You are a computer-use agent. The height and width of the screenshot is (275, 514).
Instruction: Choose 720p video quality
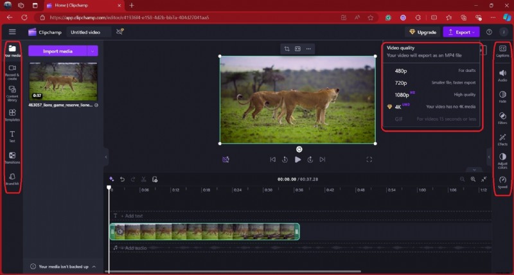431,83
